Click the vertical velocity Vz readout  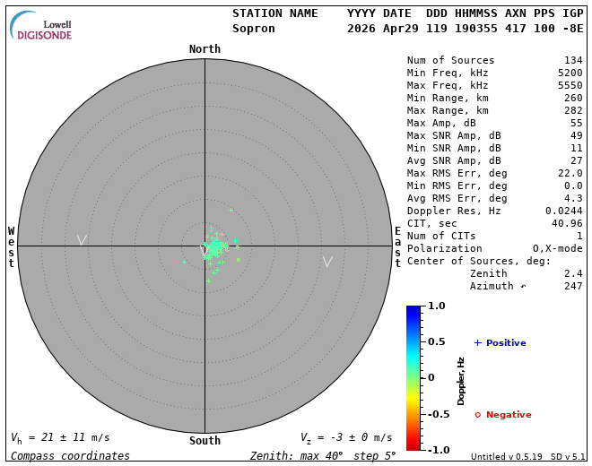tap(346, 437)
